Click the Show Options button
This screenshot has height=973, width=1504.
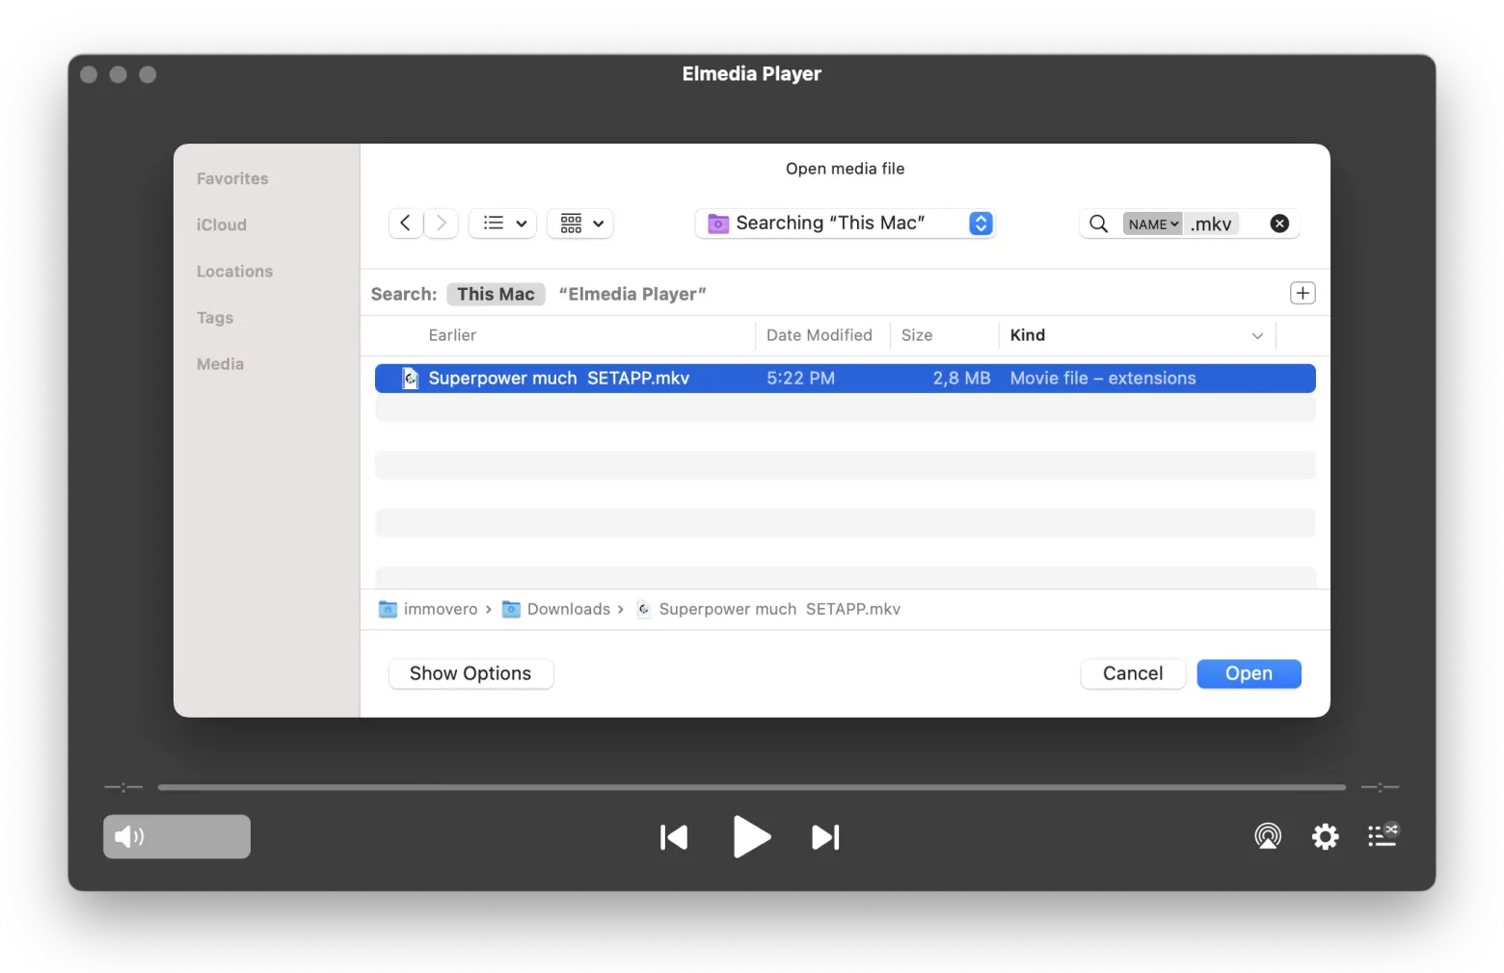[470, 673]
